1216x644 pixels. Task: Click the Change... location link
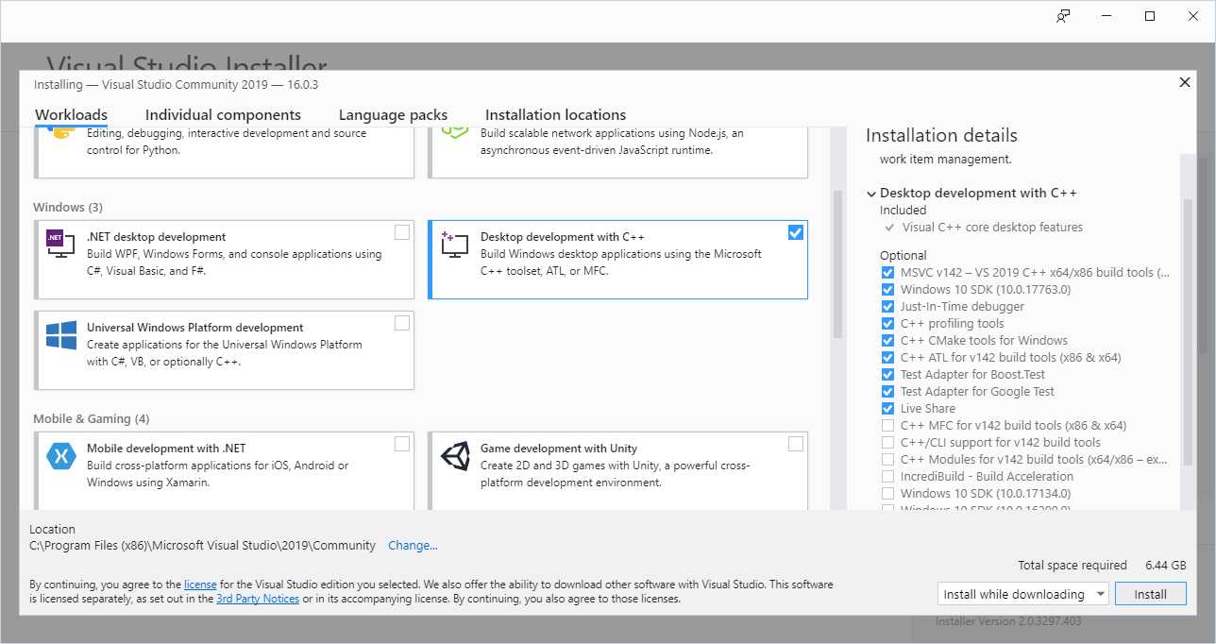(x=413, y=546)
